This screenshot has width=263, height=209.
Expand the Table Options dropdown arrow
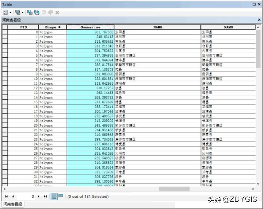pos(10,12)
